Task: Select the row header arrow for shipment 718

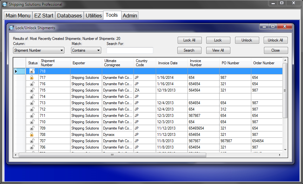Action: click(x=16, y=71)
